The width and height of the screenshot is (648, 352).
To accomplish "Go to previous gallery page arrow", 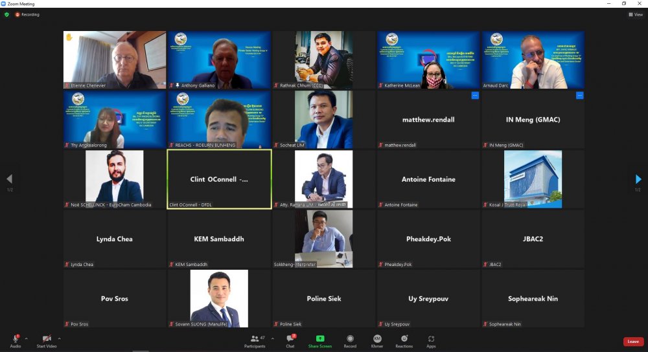I will tap(9, 179).
